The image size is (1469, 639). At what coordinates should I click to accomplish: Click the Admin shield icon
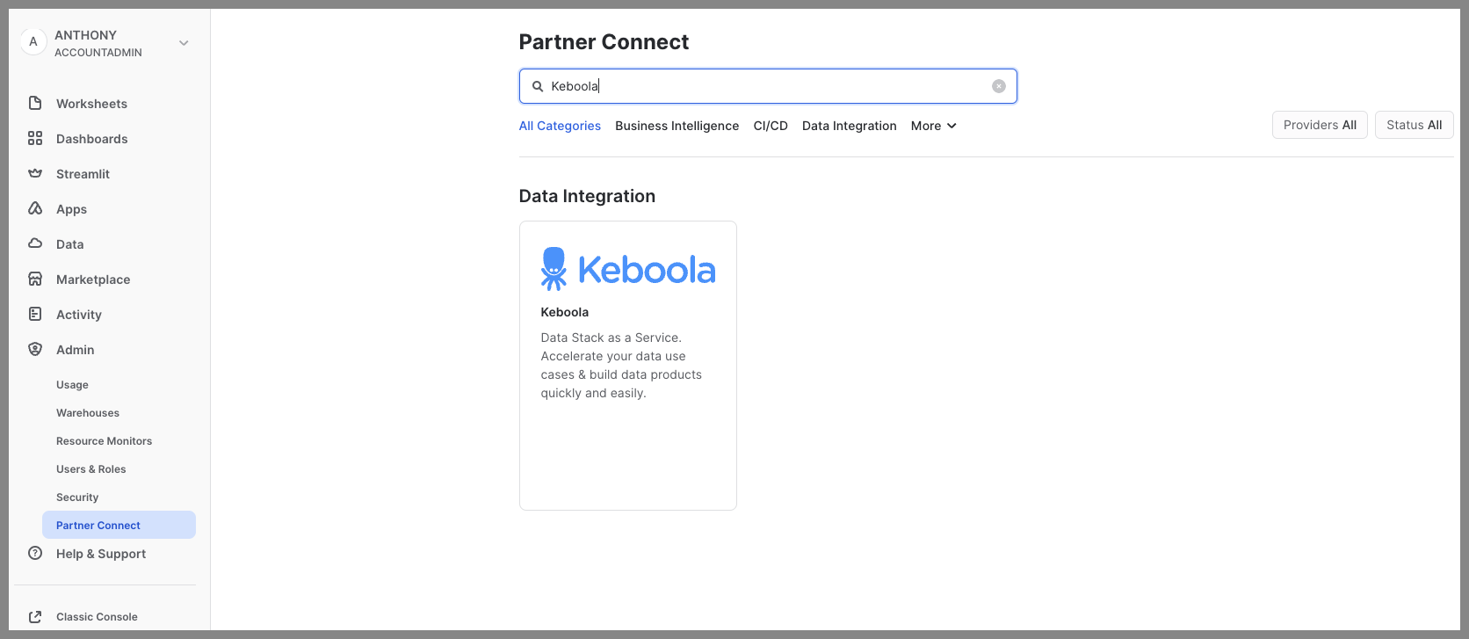(x=35, y=349)
